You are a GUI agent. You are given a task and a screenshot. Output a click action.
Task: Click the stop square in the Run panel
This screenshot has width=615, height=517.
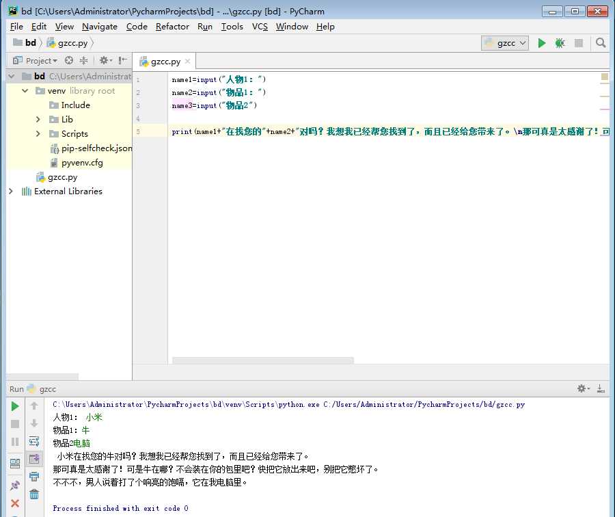15,424
